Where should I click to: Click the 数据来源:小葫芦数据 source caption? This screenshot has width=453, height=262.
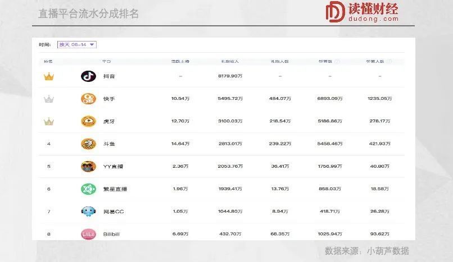point(366,251)
